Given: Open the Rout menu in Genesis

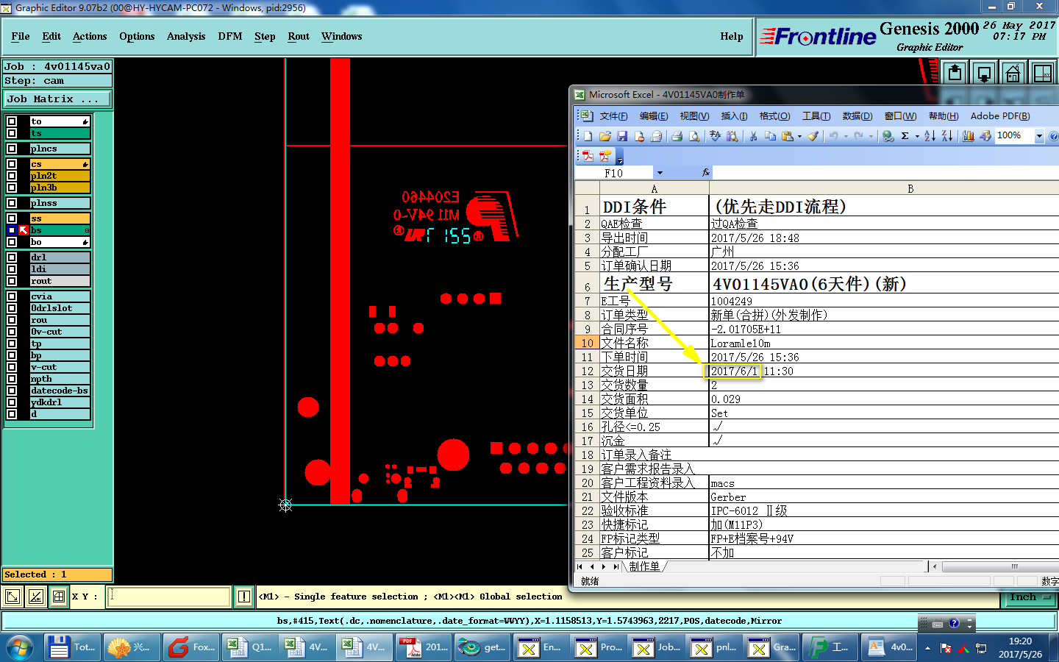Looking at the screenshot, I should click(x=299, y=36).
